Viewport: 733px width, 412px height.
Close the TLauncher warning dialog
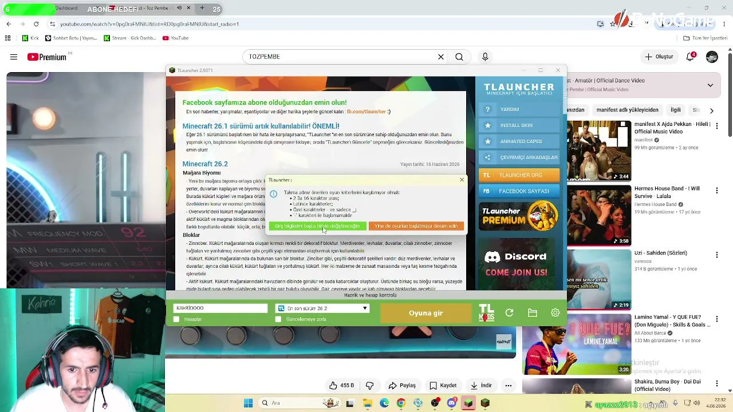[x=462, y=180]
